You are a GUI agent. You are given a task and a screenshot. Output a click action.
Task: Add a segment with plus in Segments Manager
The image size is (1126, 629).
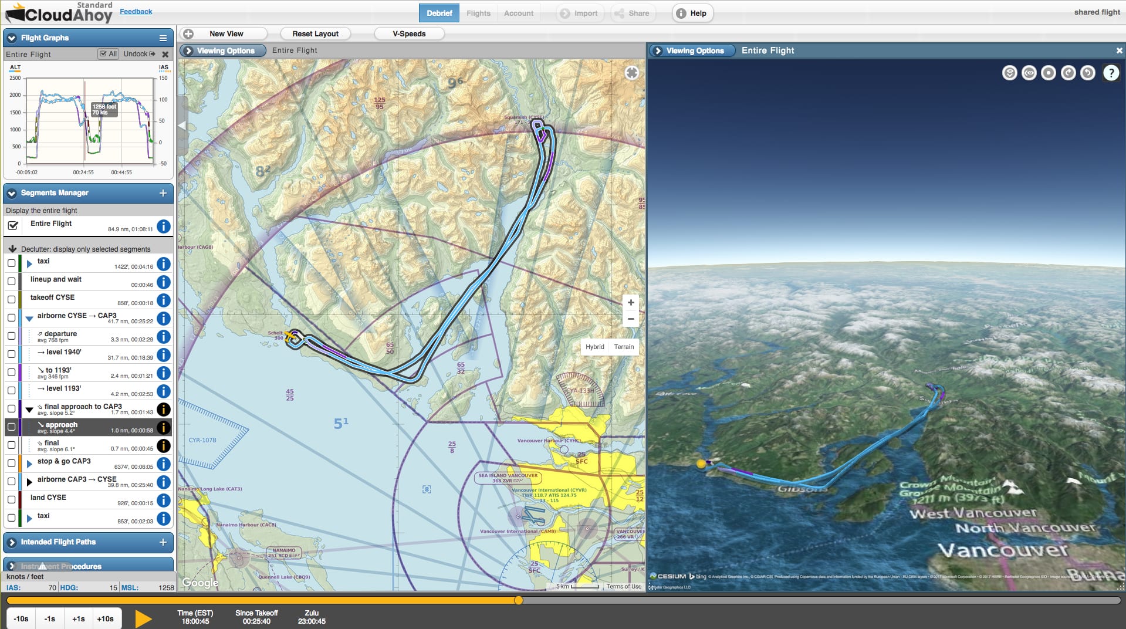pos(163,193)
